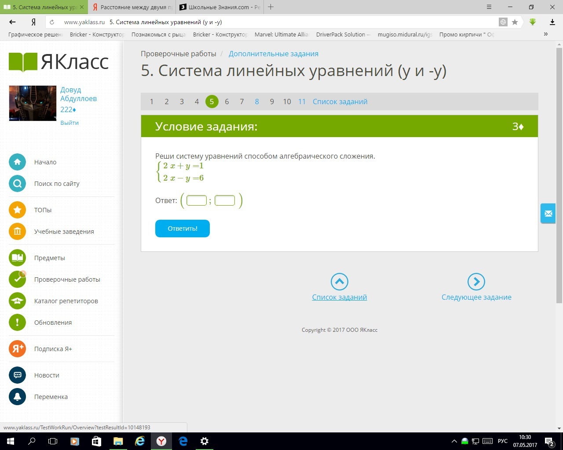
Task: Go to Следующее задание arrow link
Action: 476,282
